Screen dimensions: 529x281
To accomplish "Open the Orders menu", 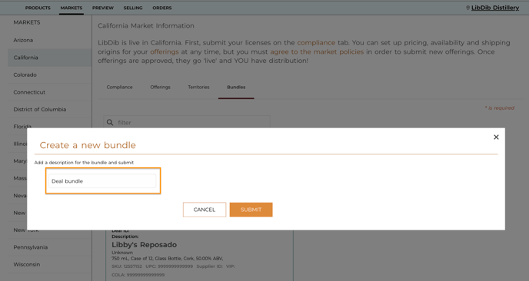I will tap(162, 8).
